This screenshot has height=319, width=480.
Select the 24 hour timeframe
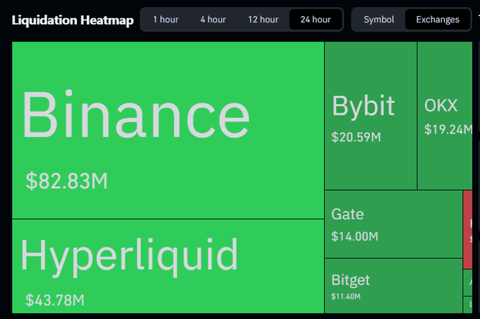click(316, 20)
